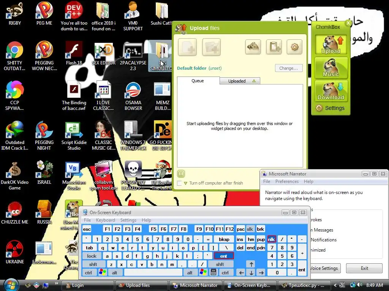Expand quick launch overflow chevron
Screen dimensions: 389x291
pyautogui.click(x=57, y=283)
